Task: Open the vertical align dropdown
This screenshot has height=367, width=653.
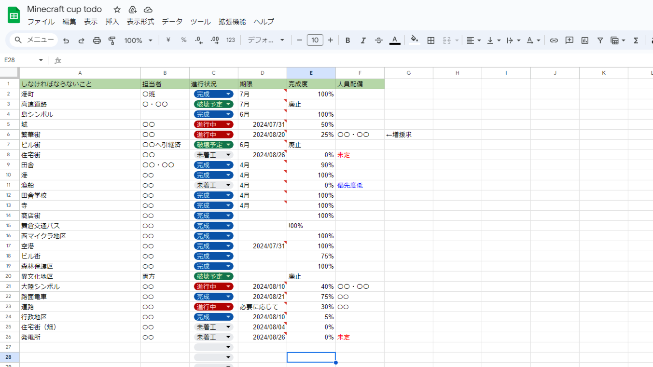Action: click(x=494, y=41)
